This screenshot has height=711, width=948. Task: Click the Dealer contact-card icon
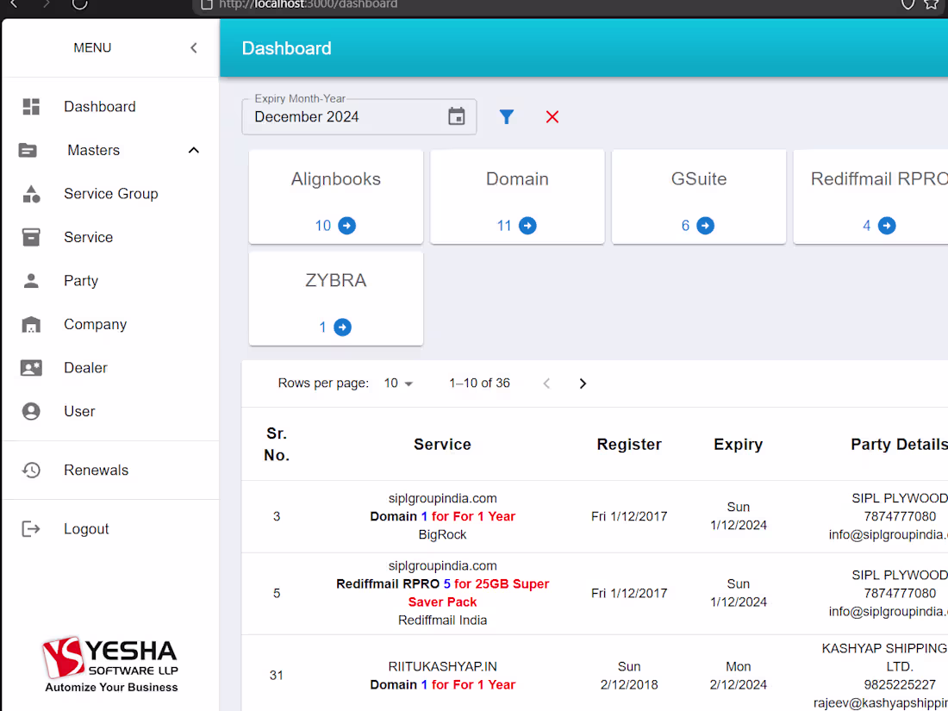click(32, 367)
